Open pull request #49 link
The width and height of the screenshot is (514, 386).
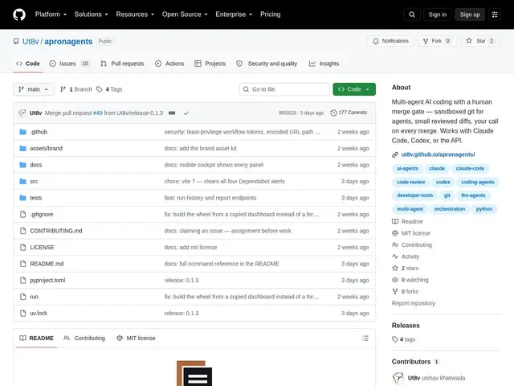click(98, 113)
